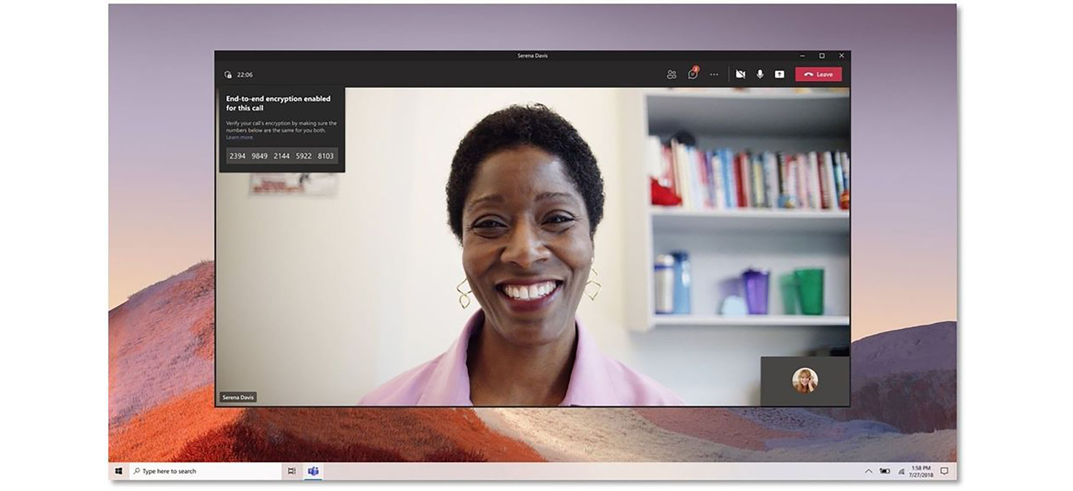Image resolution: width=1073 pixels, height=491 pixels.
Task: Maximize the Serena Davis call window
Action: (822, 56)
